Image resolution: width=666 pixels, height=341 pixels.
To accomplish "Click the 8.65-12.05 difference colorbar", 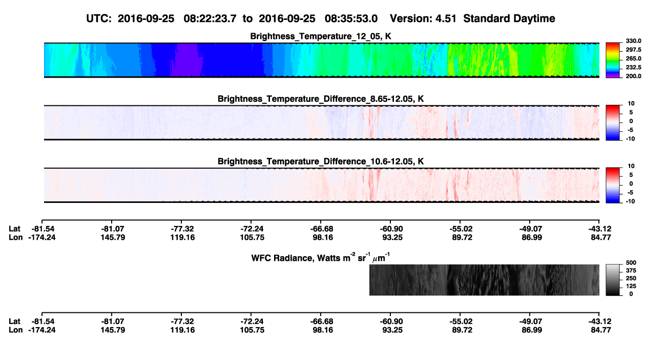I will tap(613, 123).
